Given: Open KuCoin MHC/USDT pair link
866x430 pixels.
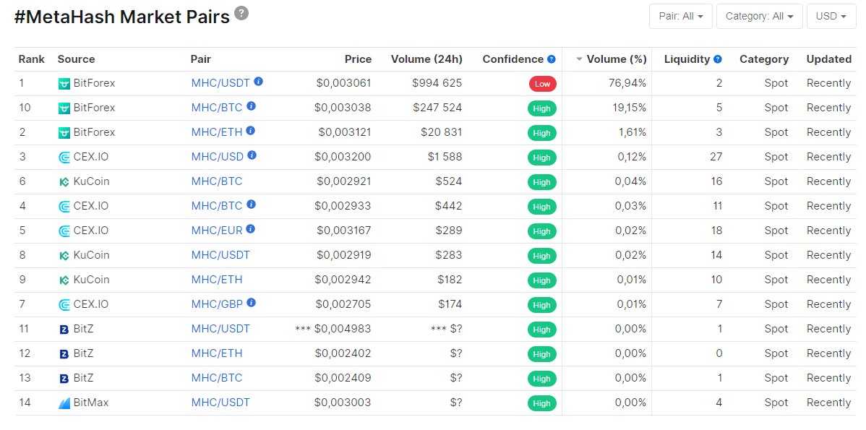Looking at the screenshot, I should click(220, 254).
